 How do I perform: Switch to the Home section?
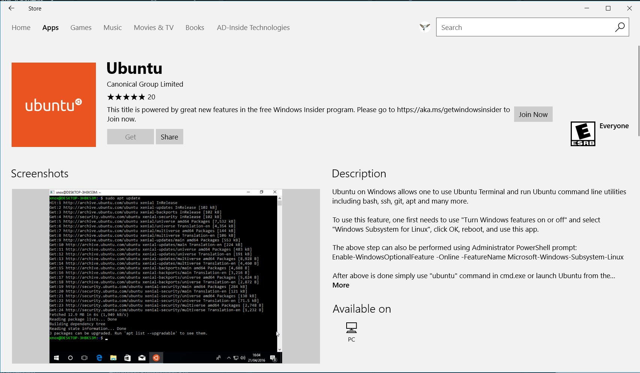tap(21, 27)
